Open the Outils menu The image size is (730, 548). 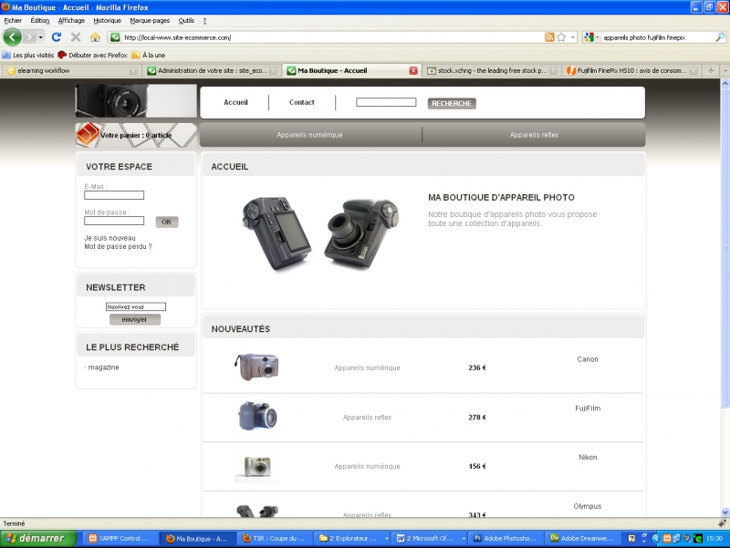pyautogui.click(x=186, y=20)
